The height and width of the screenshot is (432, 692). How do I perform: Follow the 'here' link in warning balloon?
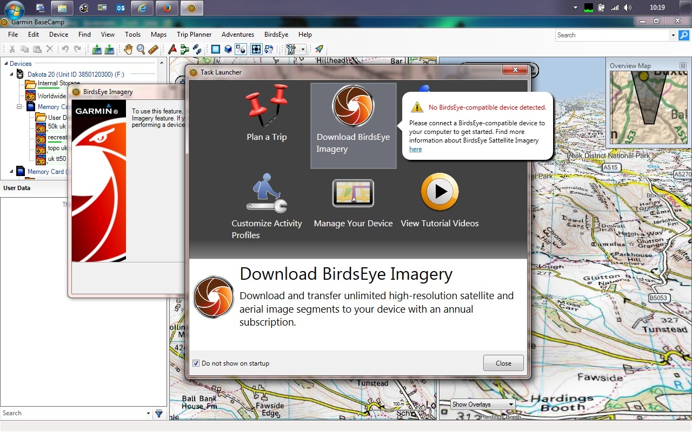[x=415, y=149]
